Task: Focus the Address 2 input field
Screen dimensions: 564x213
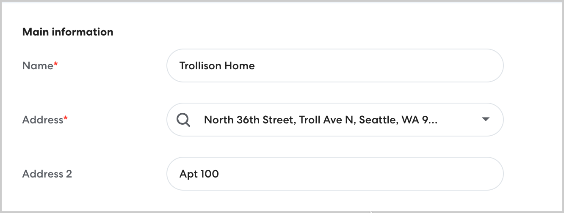Action: (x=335, y=174)
